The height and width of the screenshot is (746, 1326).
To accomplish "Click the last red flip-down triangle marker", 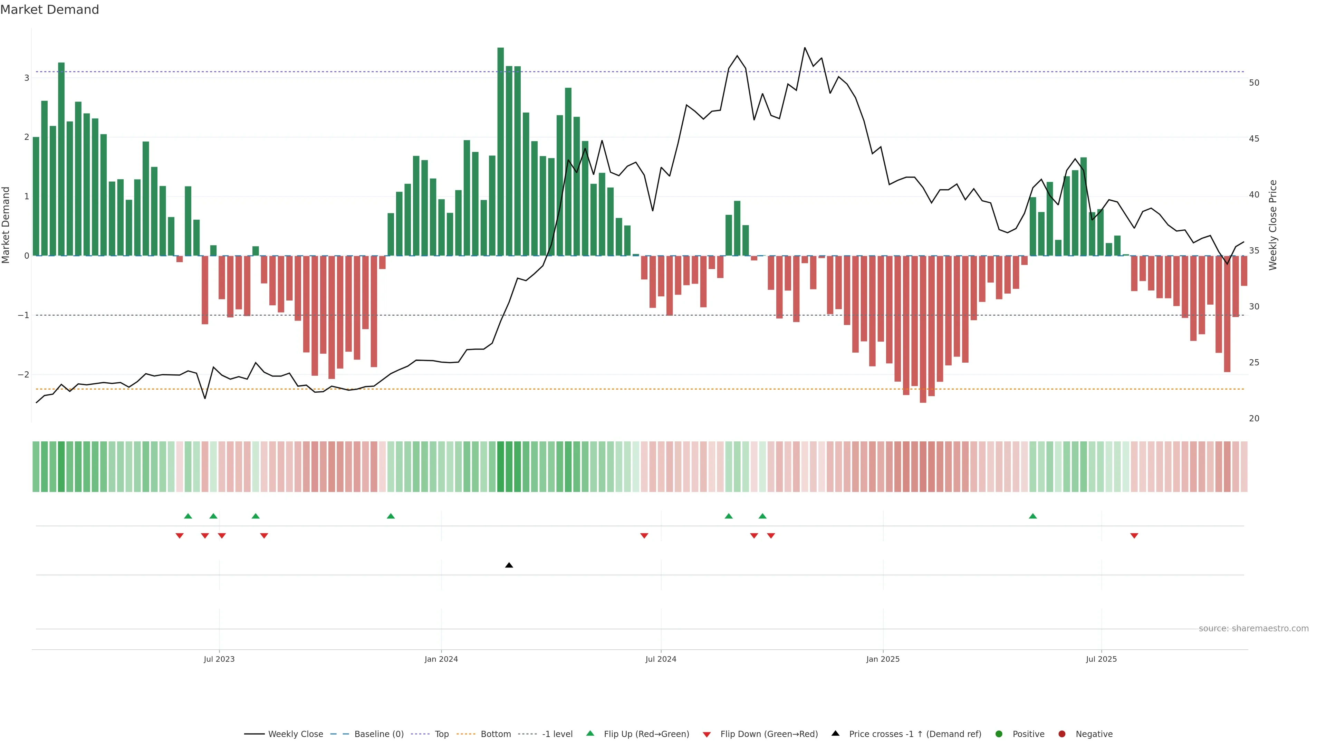I will (1134, 536).
